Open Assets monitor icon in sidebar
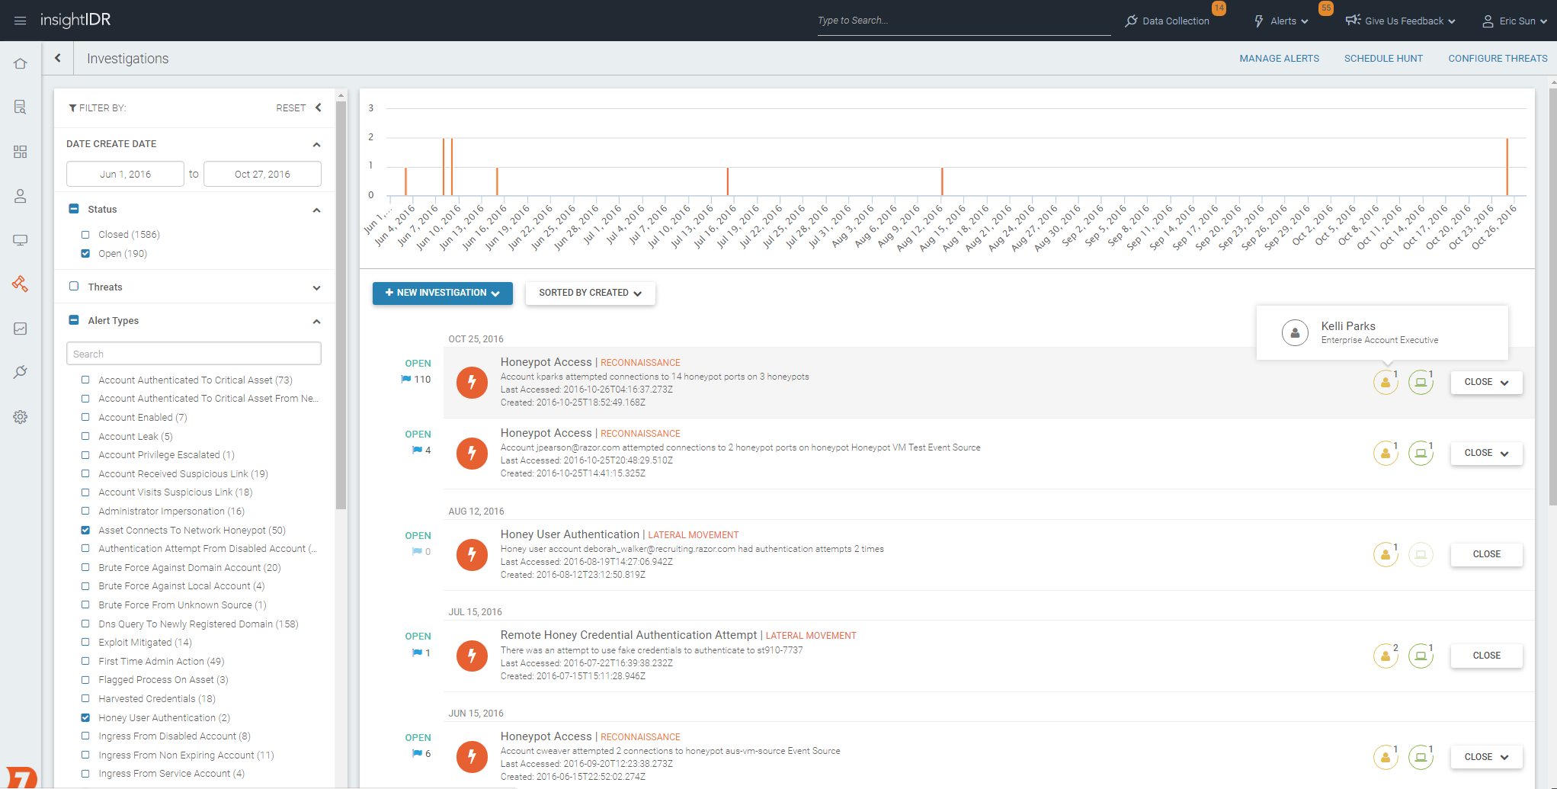1557x789 pixels. [21, 240]
